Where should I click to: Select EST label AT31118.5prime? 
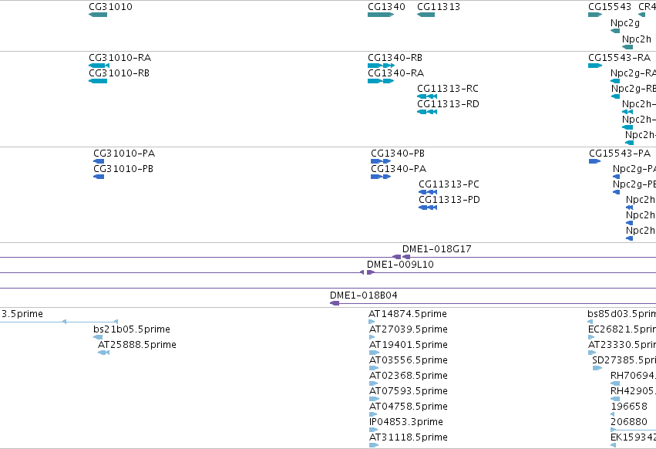pos(409,437)
